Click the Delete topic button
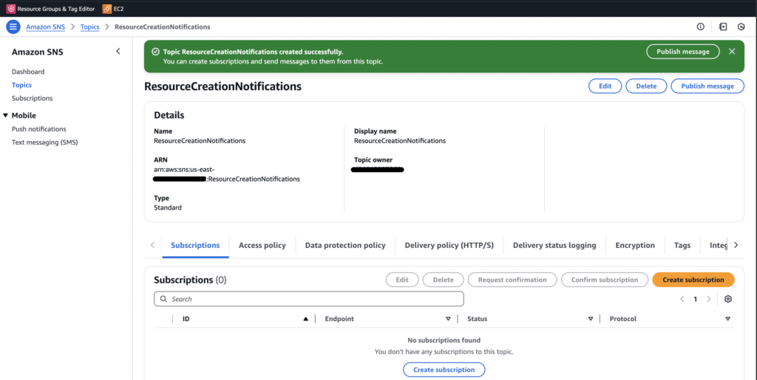 tap(646, 86)
